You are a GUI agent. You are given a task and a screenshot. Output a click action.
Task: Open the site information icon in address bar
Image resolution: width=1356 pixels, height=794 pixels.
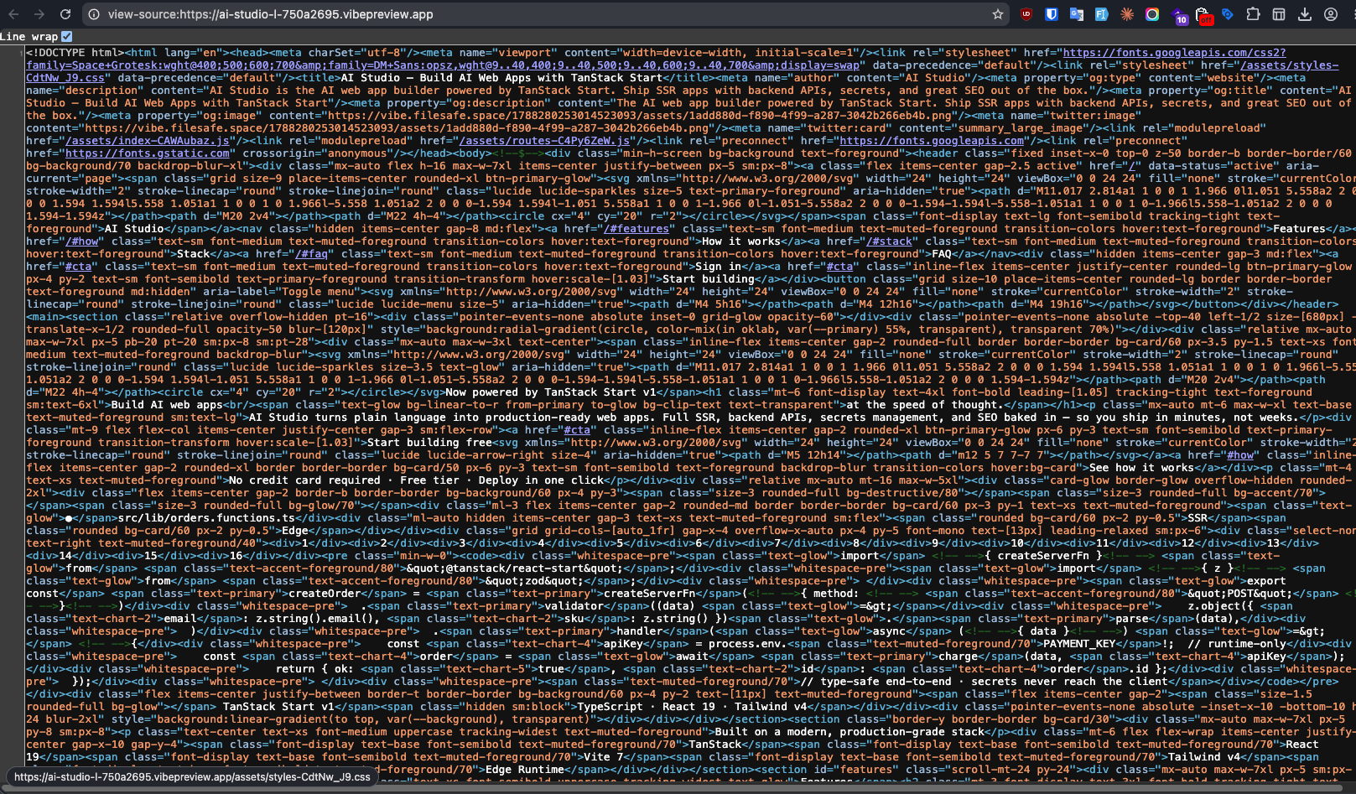click(94, 14)
